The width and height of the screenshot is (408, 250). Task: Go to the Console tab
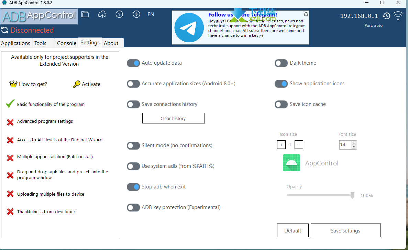67,43
